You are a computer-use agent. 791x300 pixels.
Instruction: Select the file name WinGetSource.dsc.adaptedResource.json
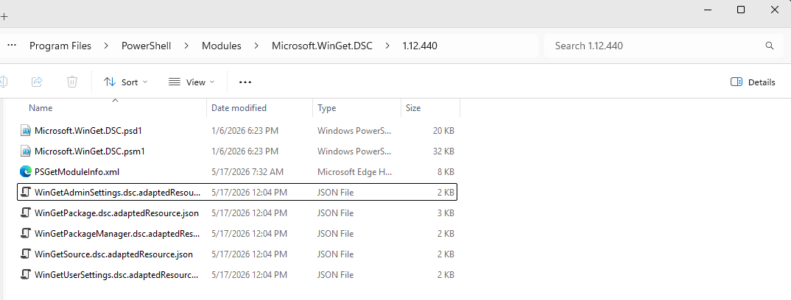tap(113, 254)
